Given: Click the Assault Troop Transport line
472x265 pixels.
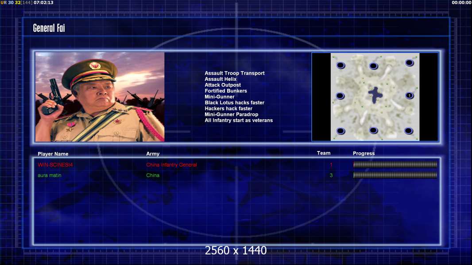Looking at the screenshot, I should point(235,73).
